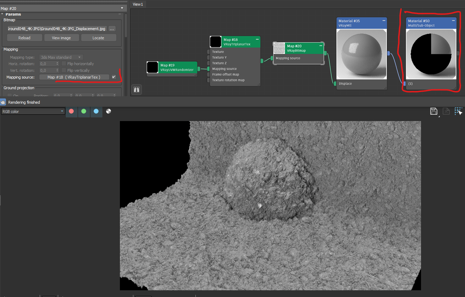This screenshot has width=465, height=297.
Task: Click the noise thumbnail of Map #20
Action: [x=279, y=48]
